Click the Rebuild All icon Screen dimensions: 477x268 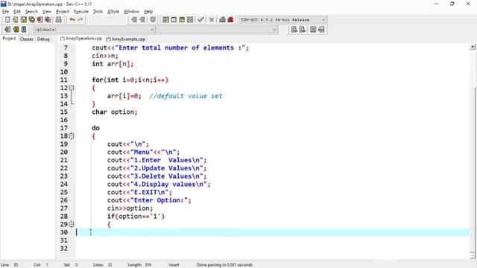pyautogui.click(x=190, y=20)
